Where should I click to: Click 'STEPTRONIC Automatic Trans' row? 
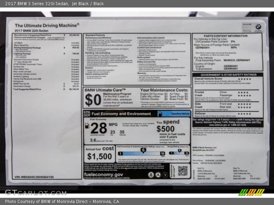point(46,64)
